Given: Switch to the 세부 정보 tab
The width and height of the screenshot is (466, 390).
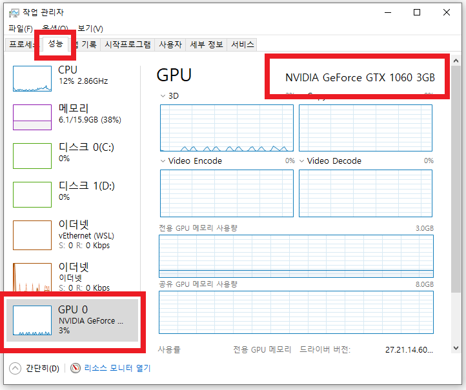Looking at the screenshot, I should tap(207, 44).
